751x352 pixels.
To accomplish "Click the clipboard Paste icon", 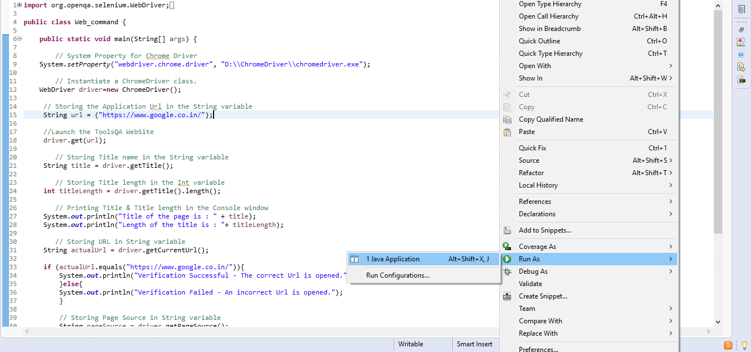I will 508,132.
